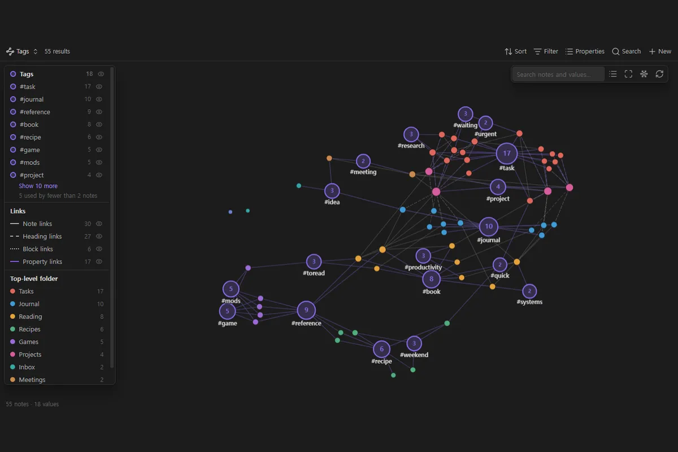The width and height of the screenshot is (678, 452).
Task: Toggle Note links visibility
Action: (x=99, y=224)
